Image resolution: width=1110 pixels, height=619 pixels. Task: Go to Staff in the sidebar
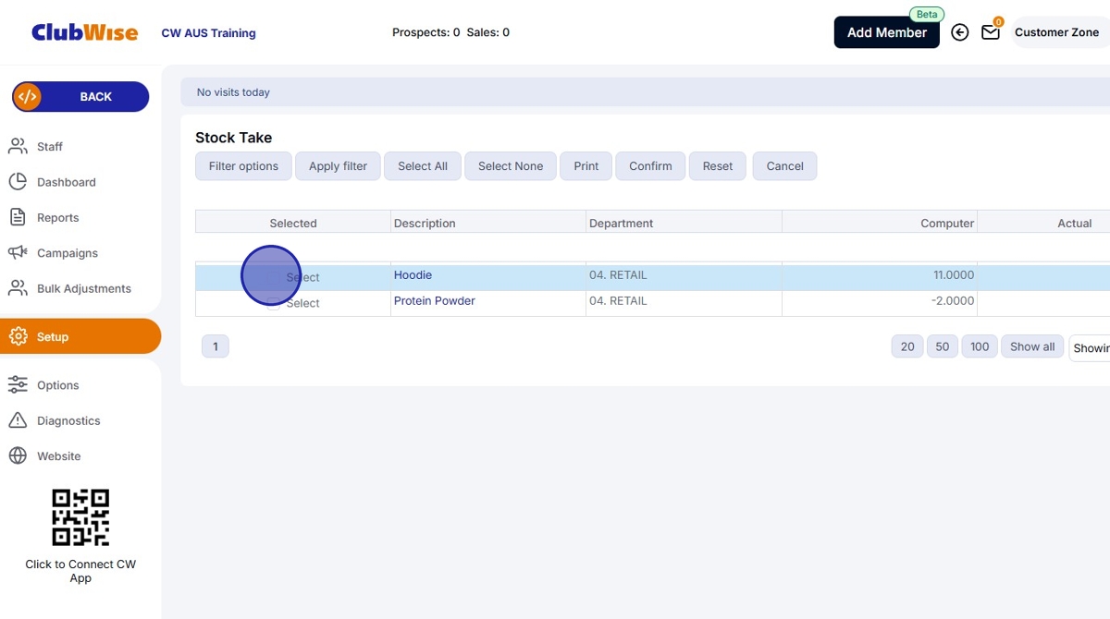50,147
